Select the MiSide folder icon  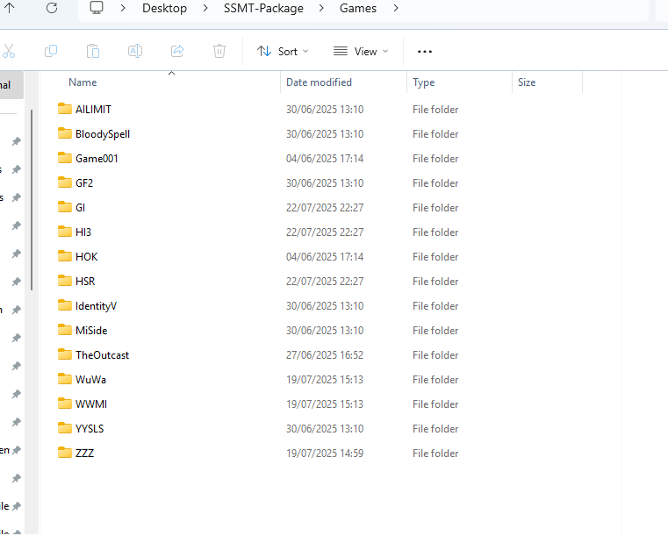click(65, 330)
